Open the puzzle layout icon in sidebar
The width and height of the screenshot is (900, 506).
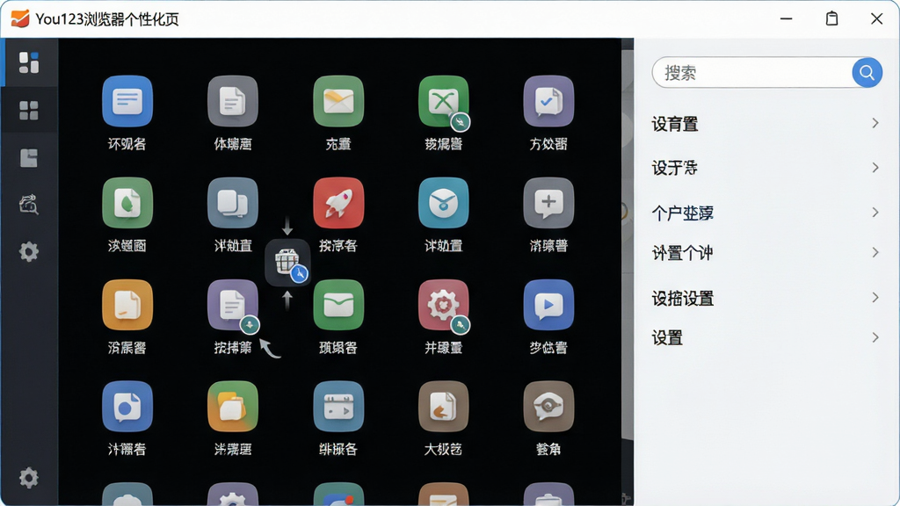tap(29, 158)
